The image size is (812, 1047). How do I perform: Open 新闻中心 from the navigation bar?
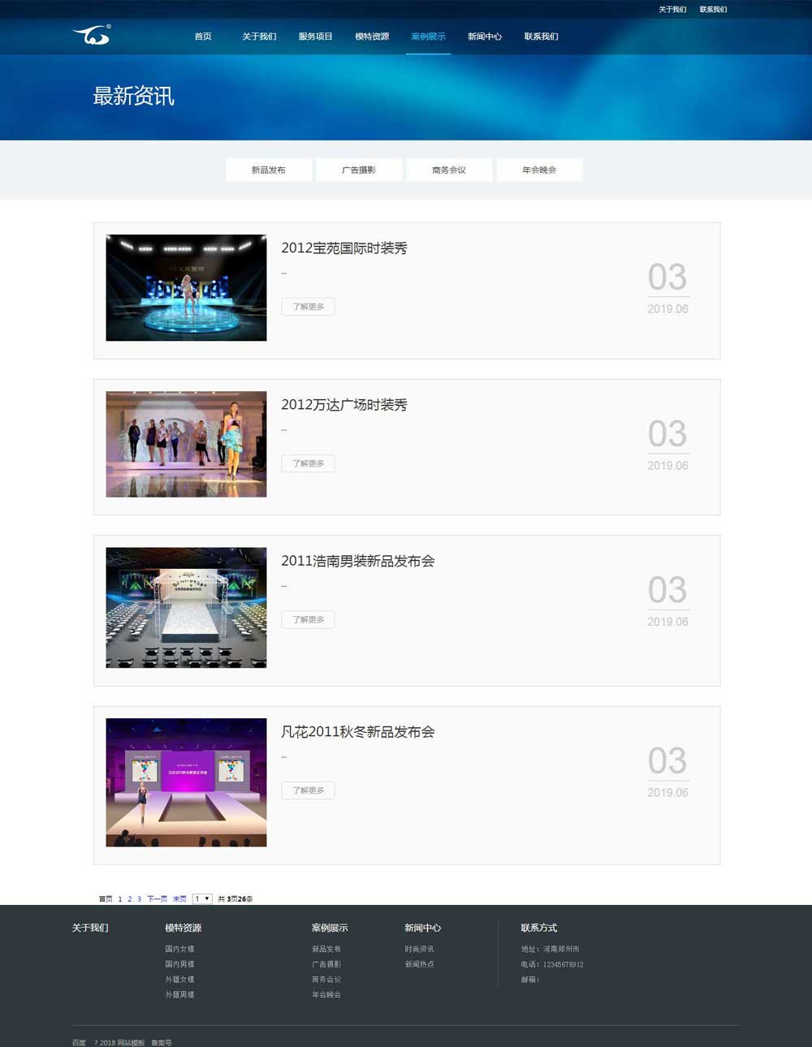tap(485, 37)
